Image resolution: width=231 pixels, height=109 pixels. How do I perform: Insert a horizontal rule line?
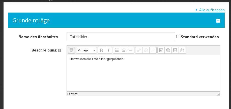click(131, 50)
